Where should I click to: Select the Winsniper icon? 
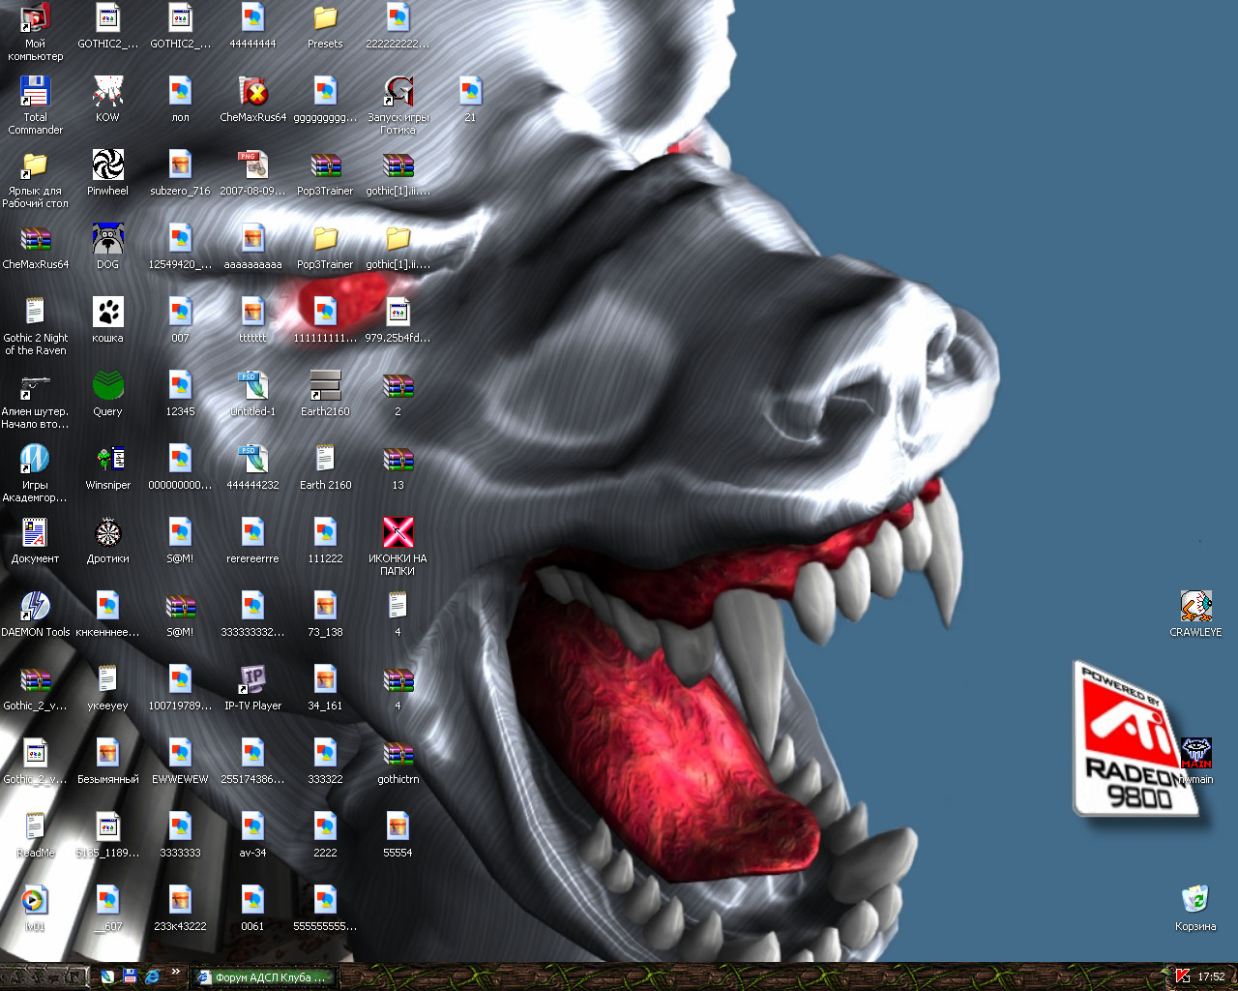[107, 461]
